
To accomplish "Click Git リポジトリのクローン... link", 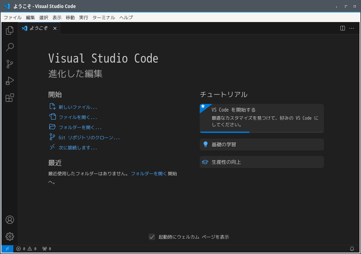I will [85, 137].
